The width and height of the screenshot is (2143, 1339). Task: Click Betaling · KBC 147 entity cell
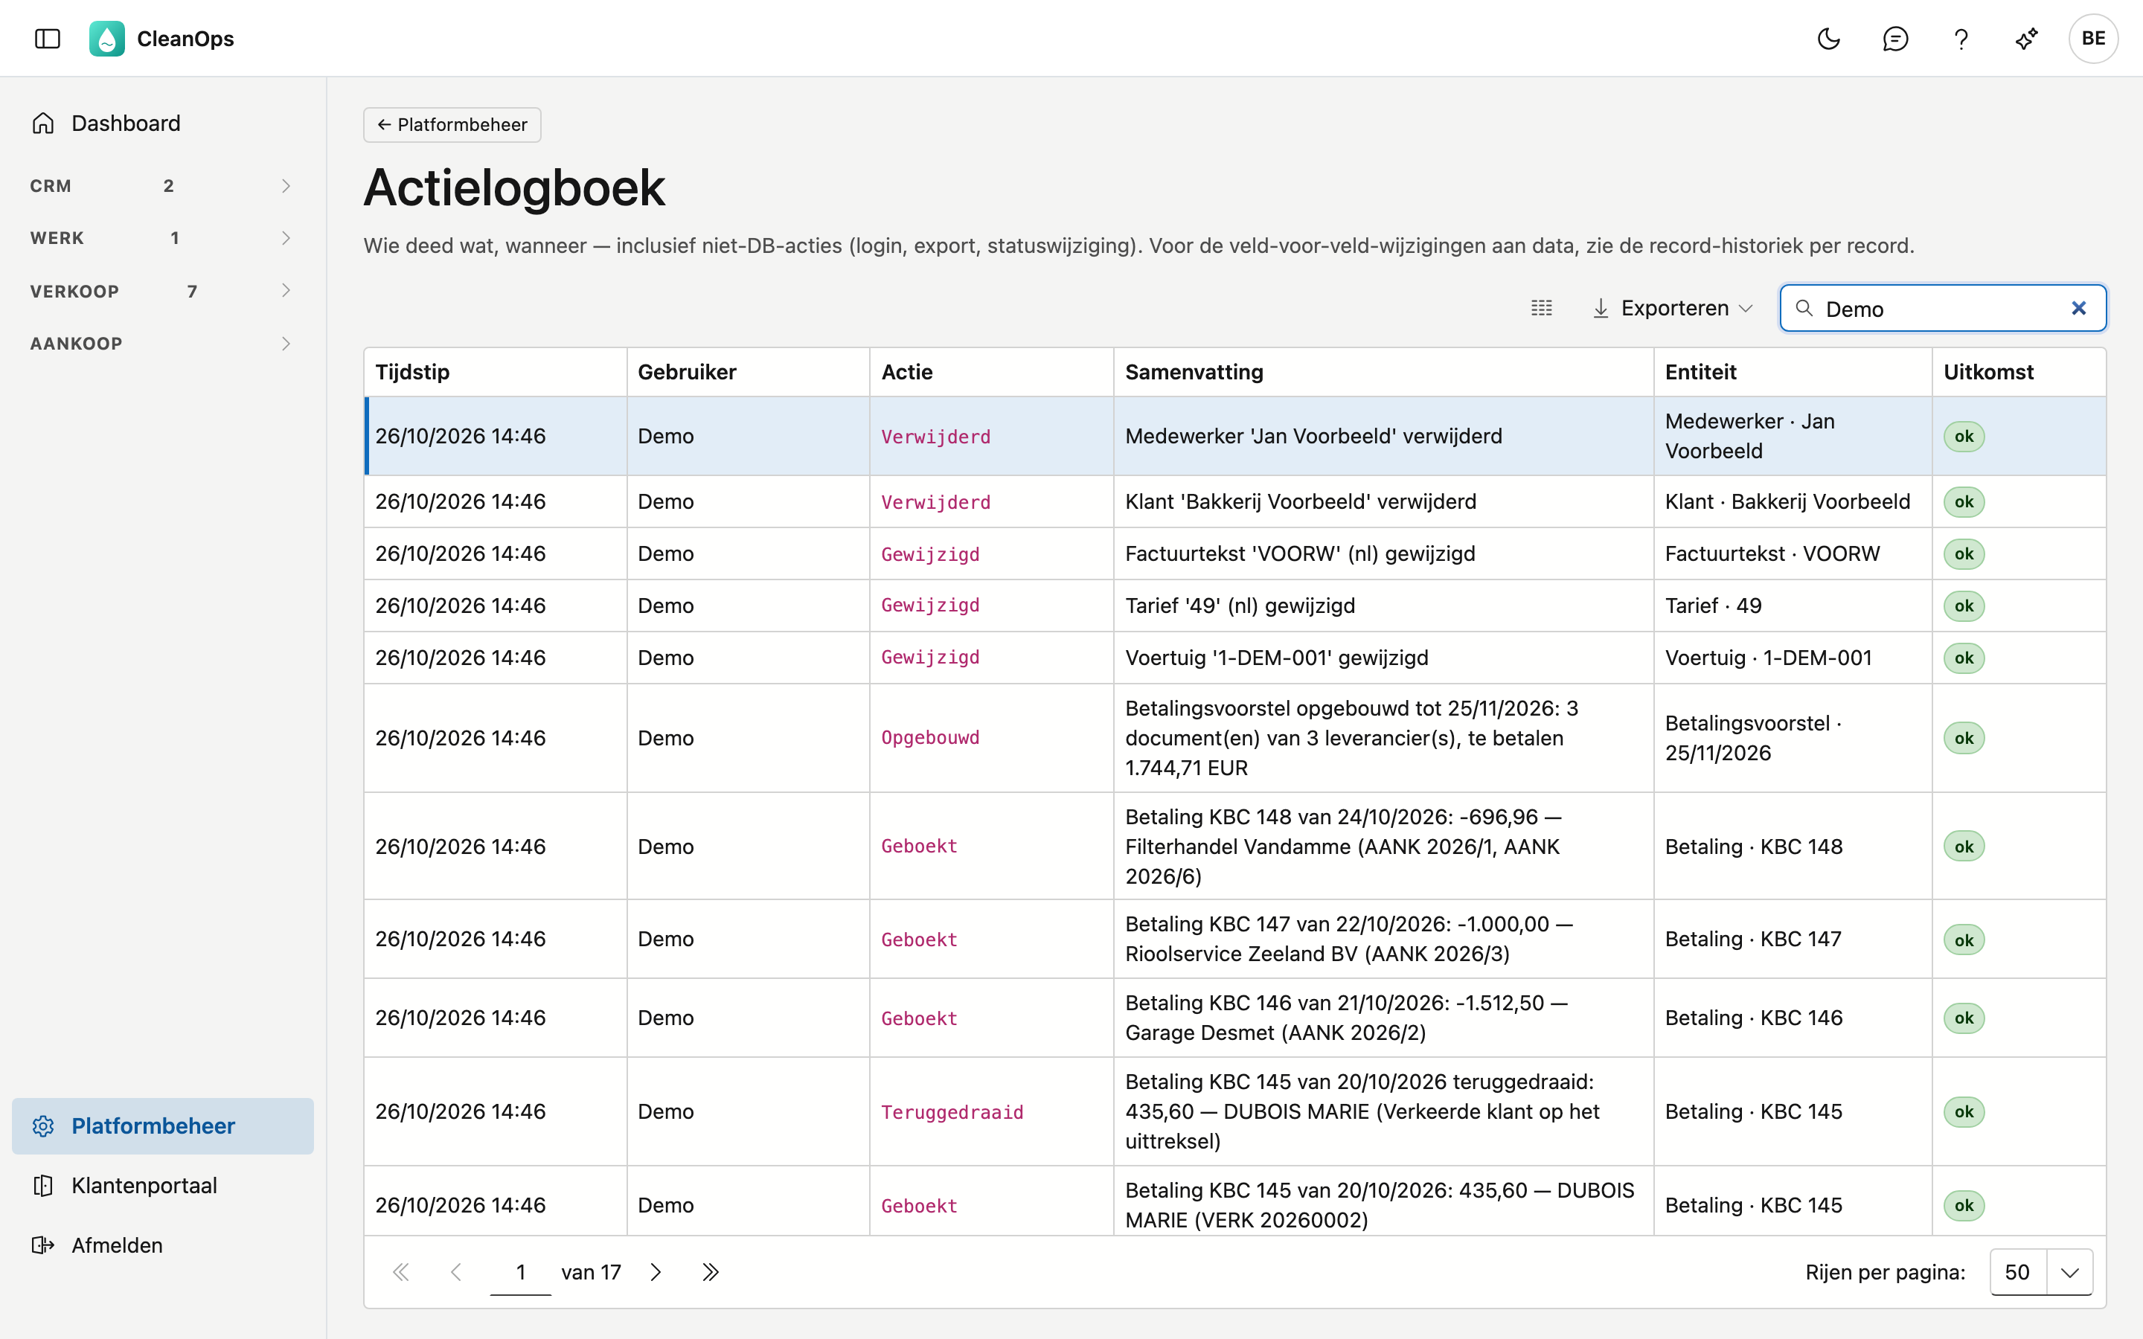(1792, 939)
